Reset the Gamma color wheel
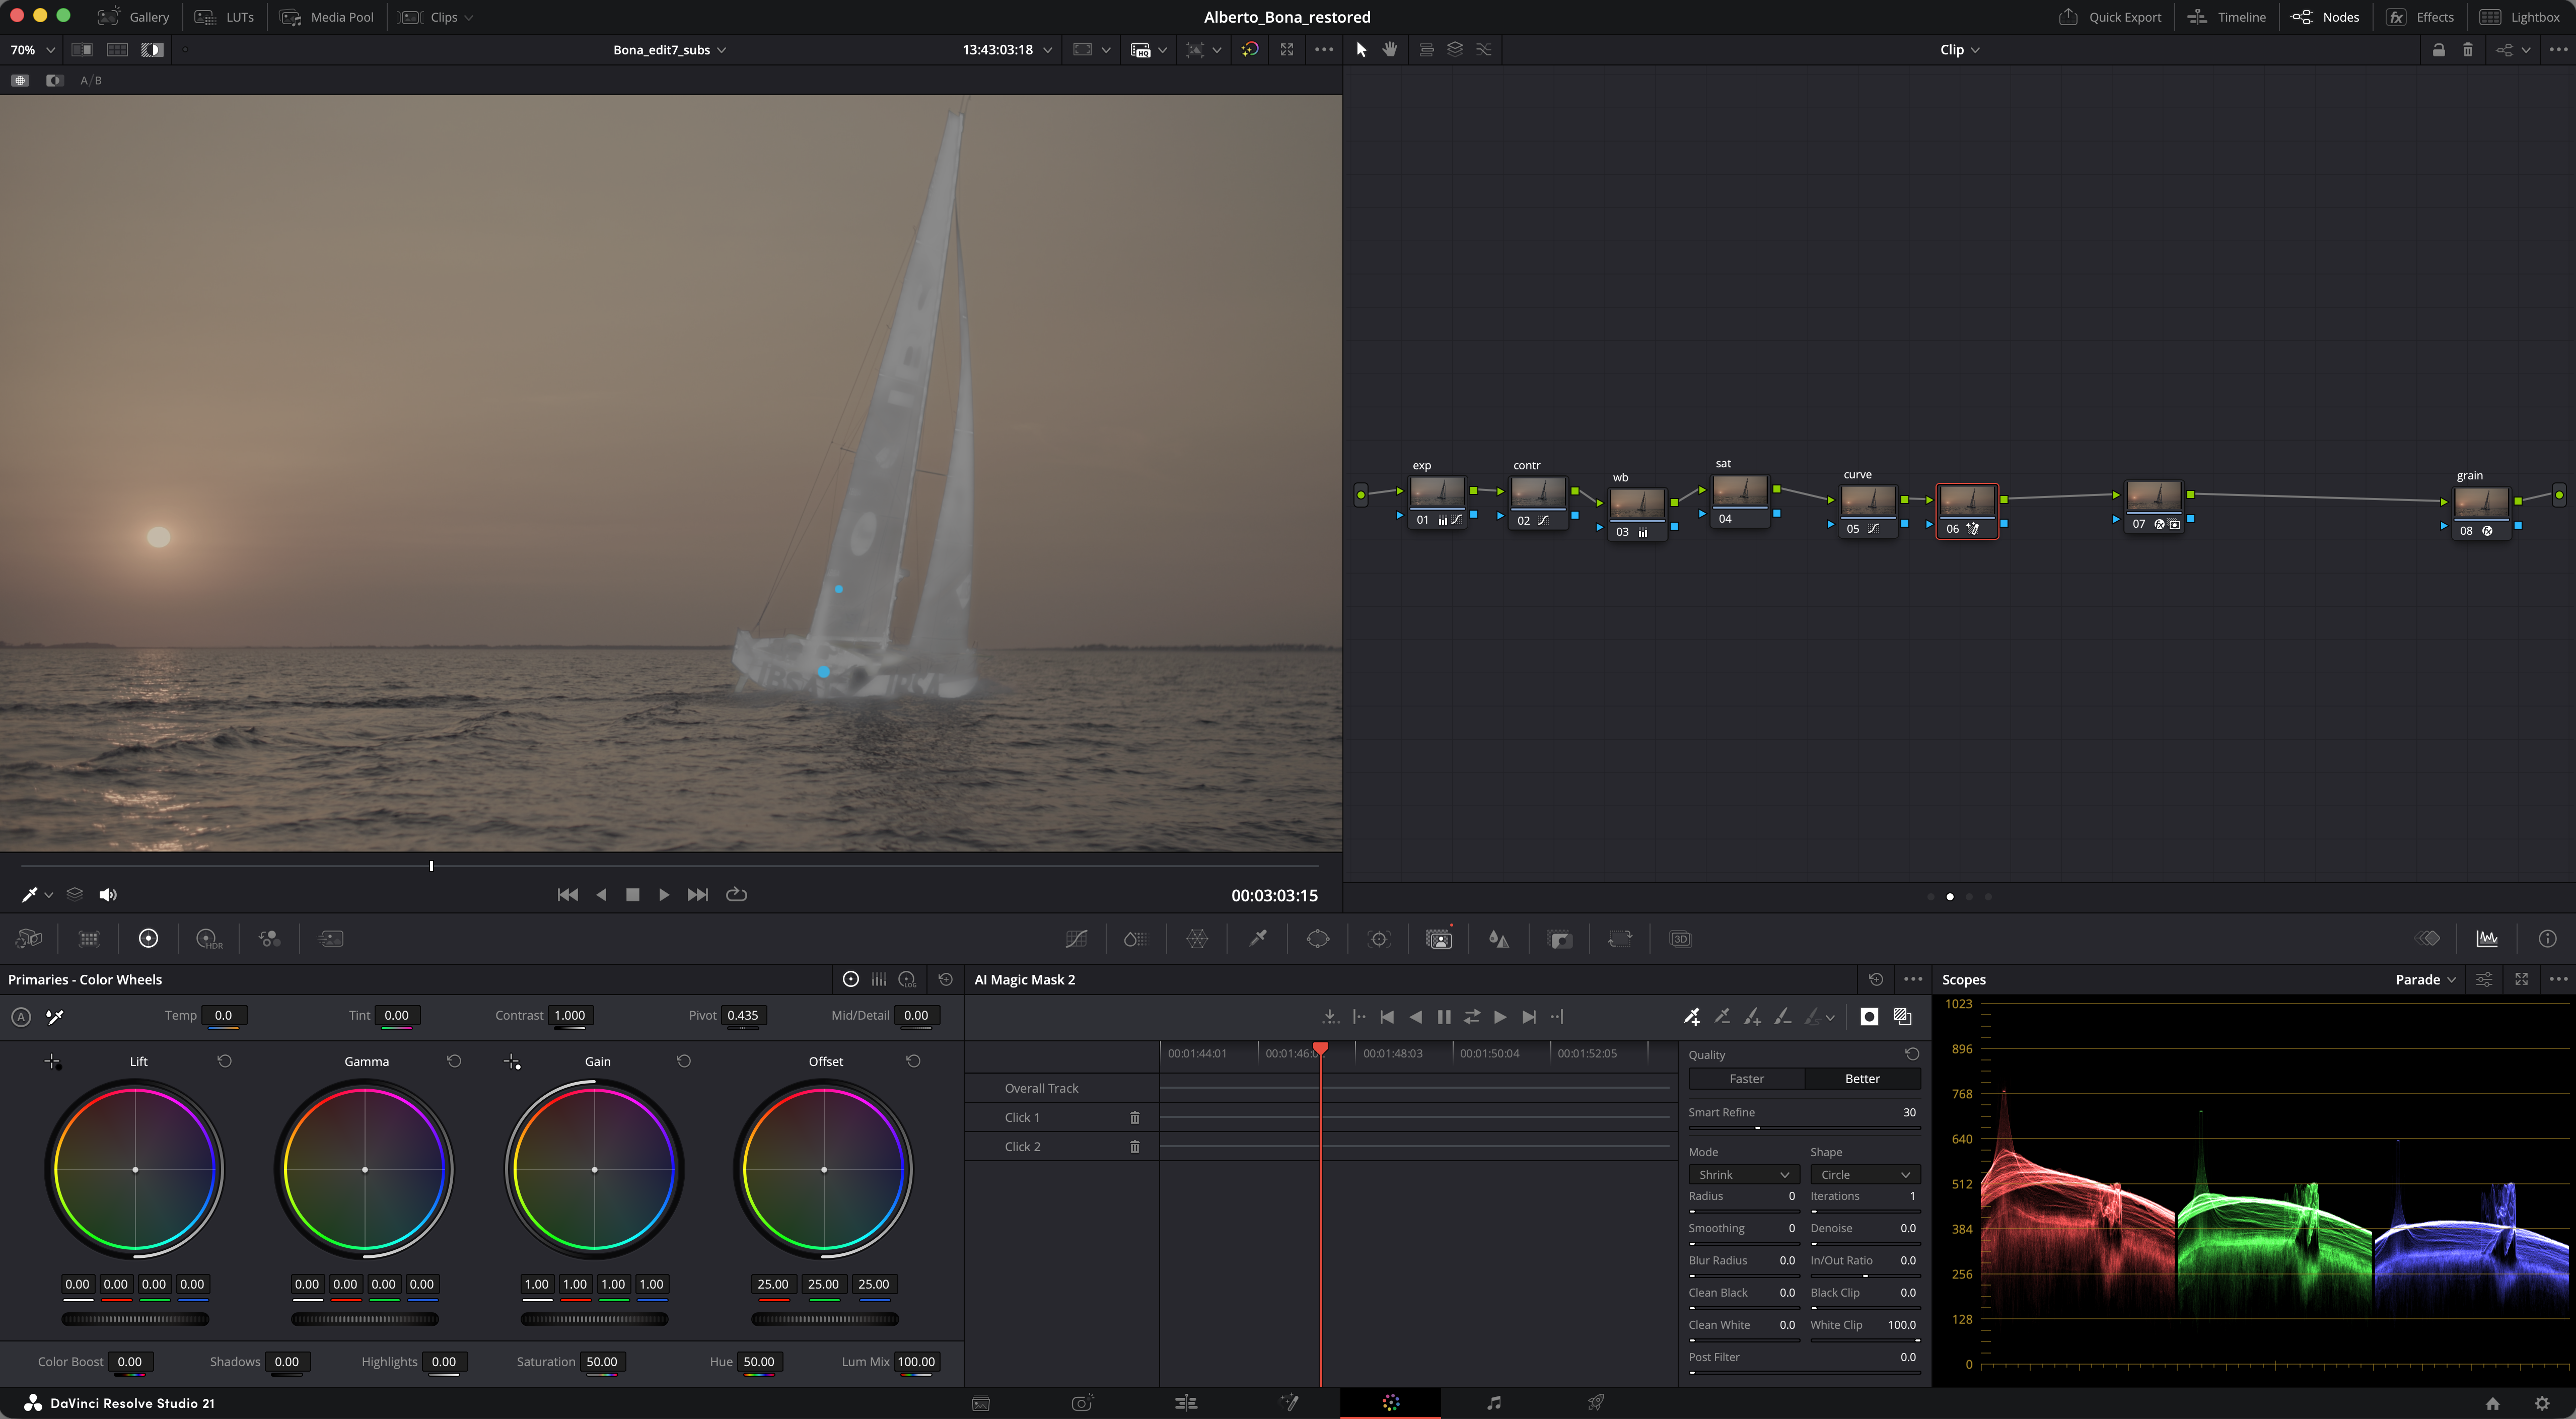The height and width of the screenshot is (1419, 2576). click(454, 1061)
